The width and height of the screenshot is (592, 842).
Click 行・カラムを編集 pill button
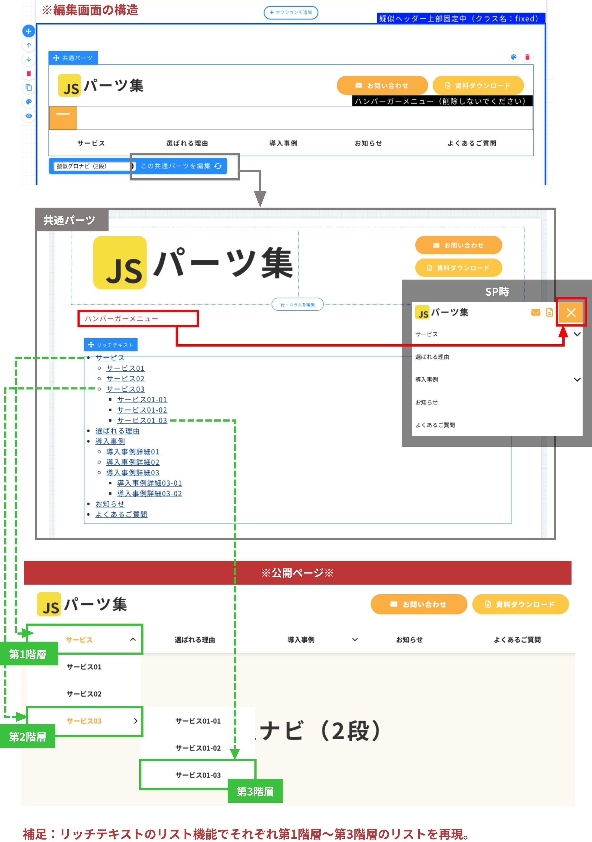pyautogui.click(x=297, y=304)
